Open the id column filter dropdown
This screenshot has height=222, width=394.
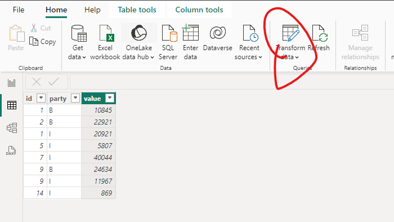pos(41,98)
